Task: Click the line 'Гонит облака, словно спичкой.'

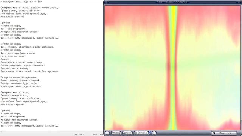Action: point(20,80)
